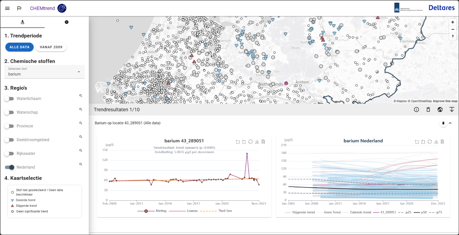The width and height of the screenshot is (459, 235).
Task: Switch to the flask tab
Action: coord(22,22)
